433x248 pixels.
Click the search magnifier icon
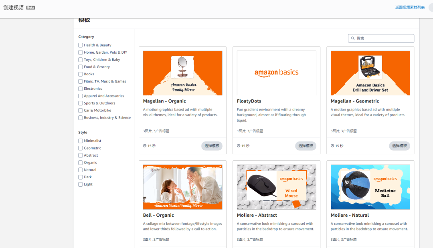pos(353,38)
